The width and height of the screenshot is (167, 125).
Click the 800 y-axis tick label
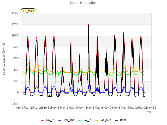tap(16, 47)
